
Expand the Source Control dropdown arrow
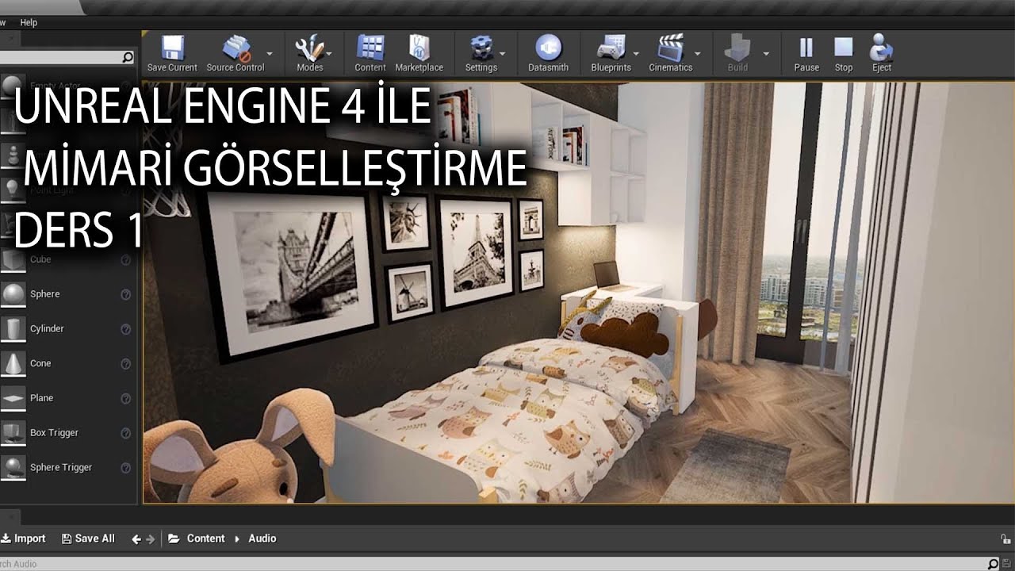(x=270, y=54)
